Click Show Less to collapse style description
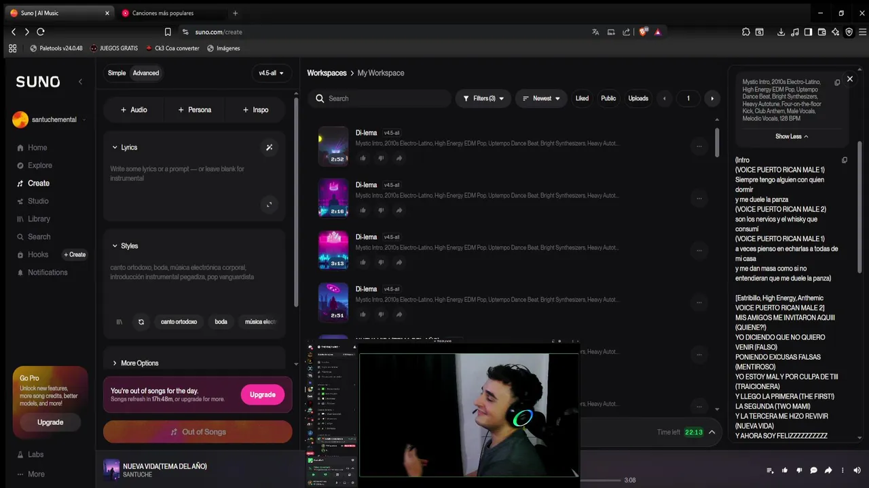The image size is (869, 488). [792, 136]
